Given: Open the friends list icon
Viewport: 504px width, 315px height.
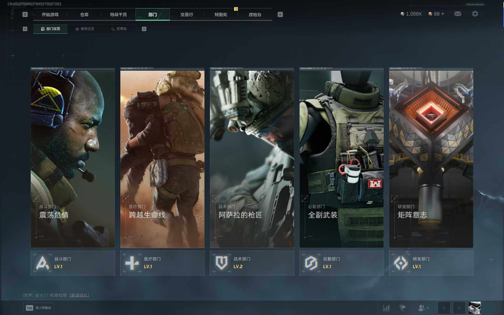Looking at the screenshot, I should tap(421, 308).
